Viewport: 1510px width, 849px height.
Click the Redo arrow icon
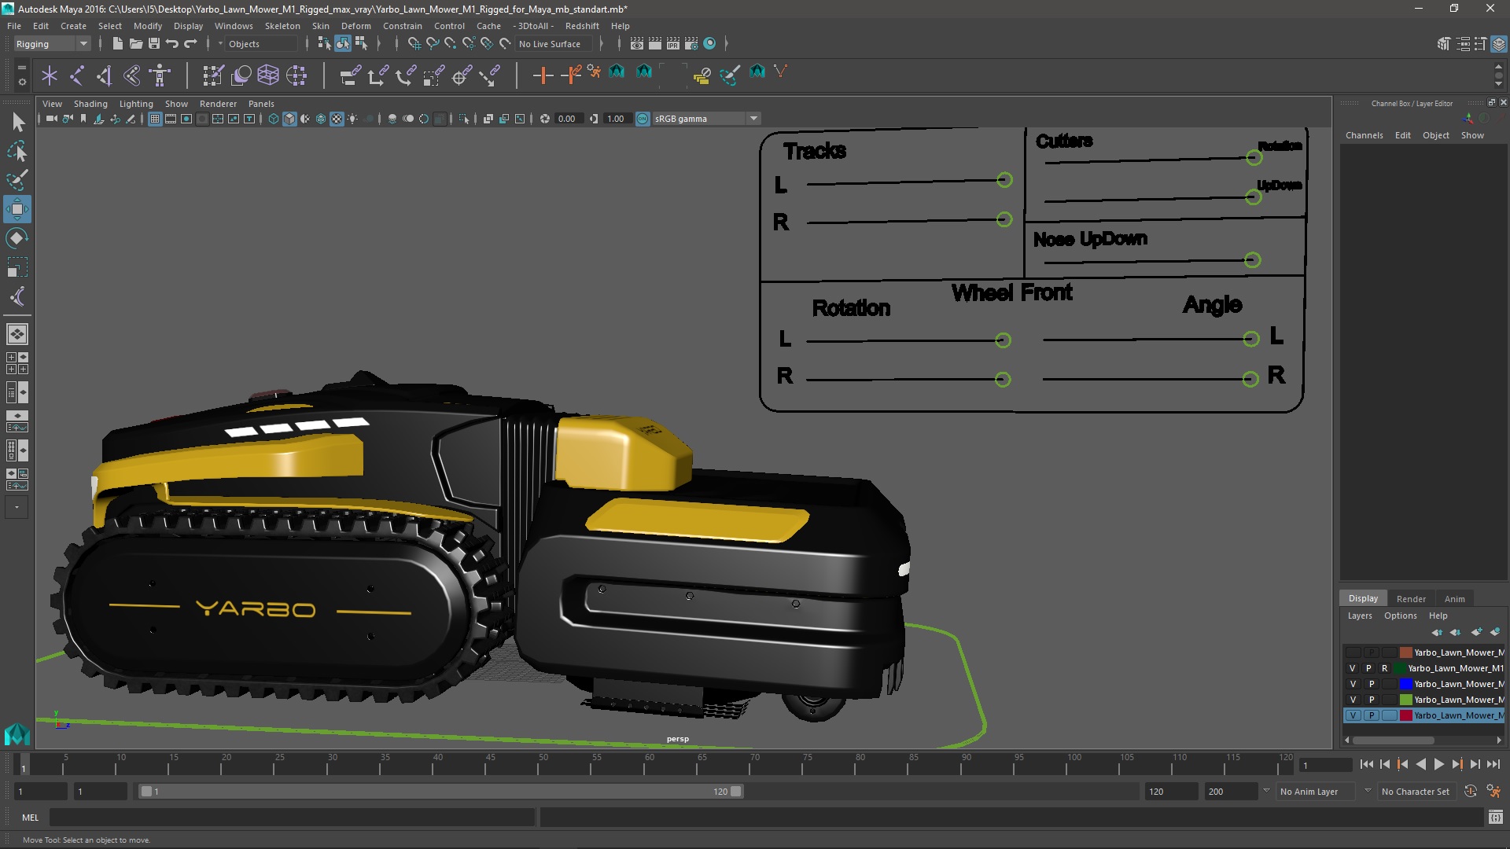190,44
